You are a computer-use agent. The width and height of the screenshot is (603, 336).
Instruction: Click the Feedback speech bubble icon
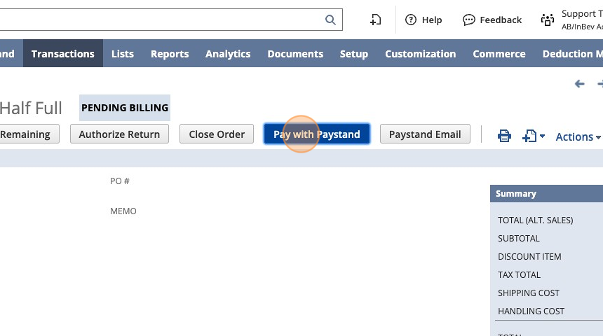[x=469, y=20]
